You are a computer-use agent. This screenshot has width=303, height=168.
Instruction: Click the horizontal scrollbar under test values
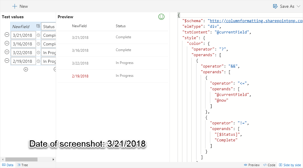pyautogui.click(x=21, y=160)
